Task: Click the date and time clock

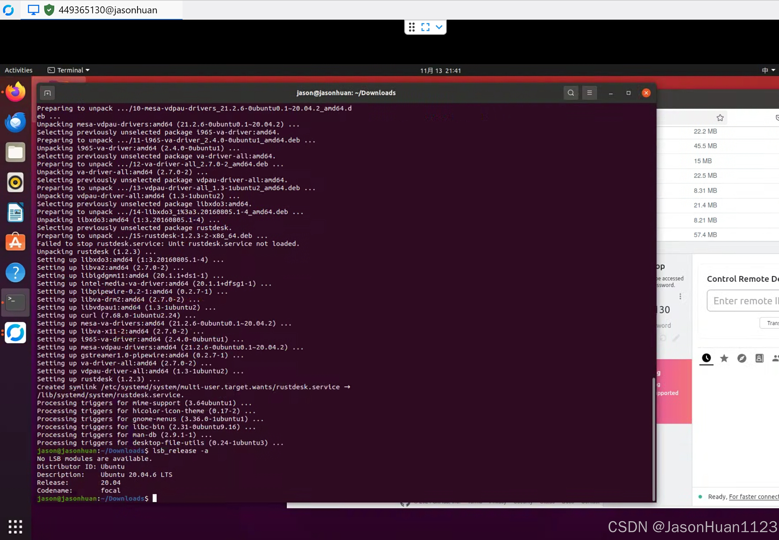Action: pos(441,70)
